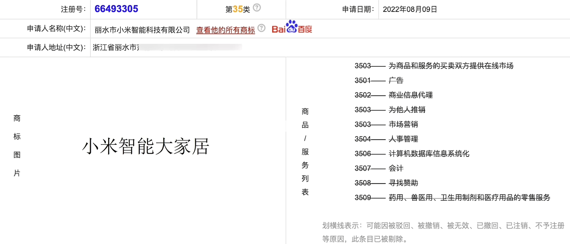Click the 申请人名称(中文) label
Screen dimensions: 570x244
pos(56,29)
